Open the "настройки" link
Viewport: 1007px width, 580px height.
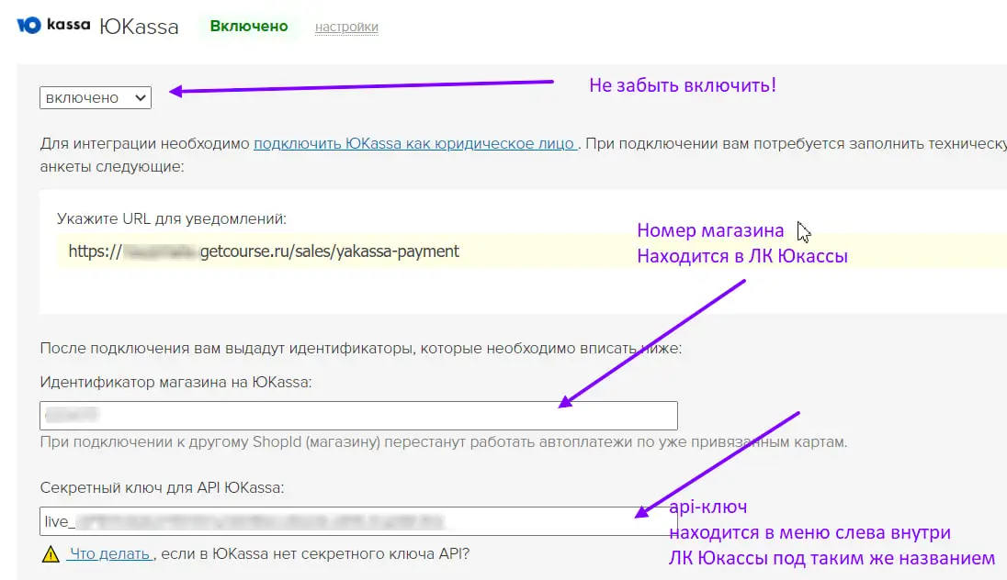[x=346, y=27]
